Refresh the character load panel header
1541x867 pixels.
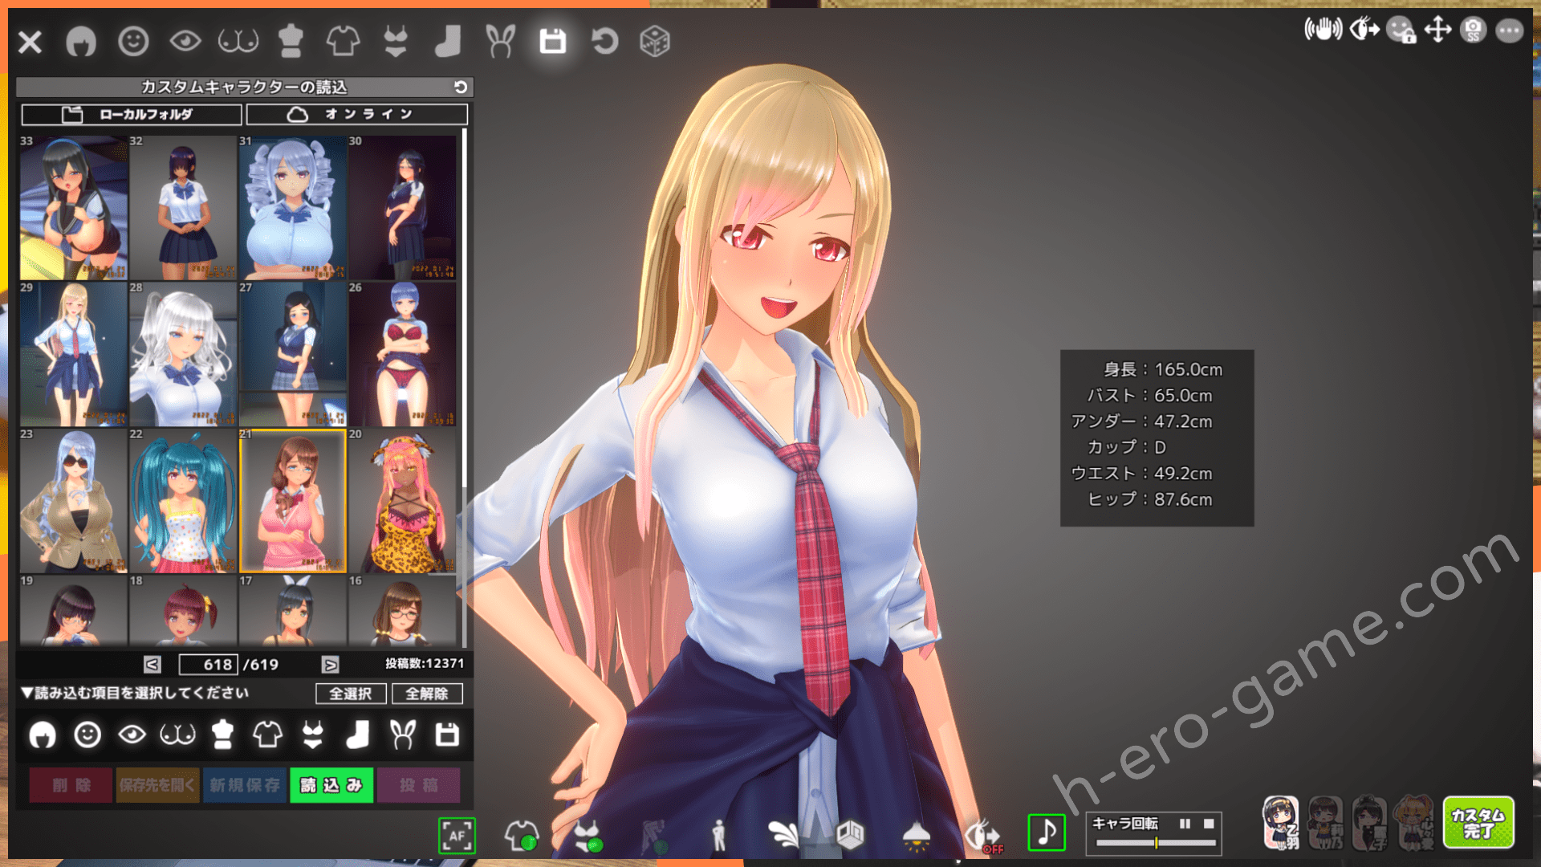pyautogui.click(x=461, y=87)
